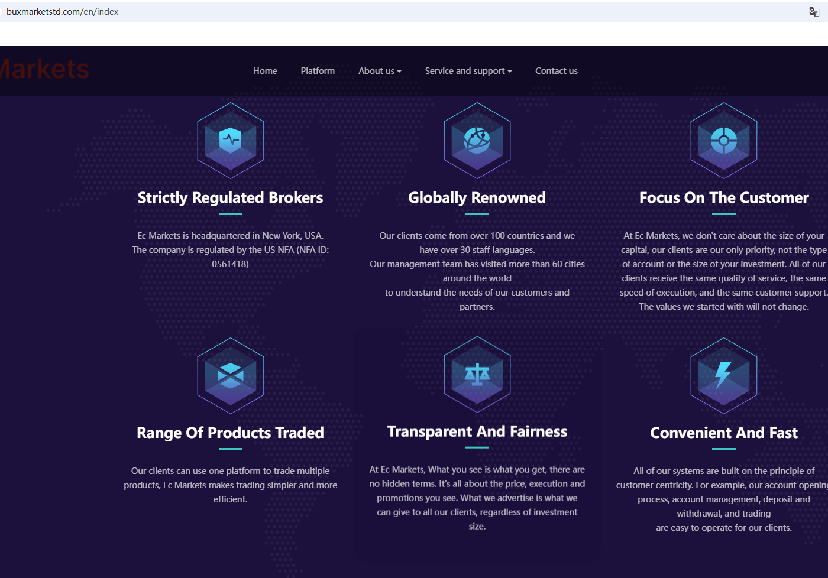Click the scales hexagon icon above Transparent And Fairness
The height and width of the screenshot is (578, 828).
pyautogui.click(x=477, y=375)
